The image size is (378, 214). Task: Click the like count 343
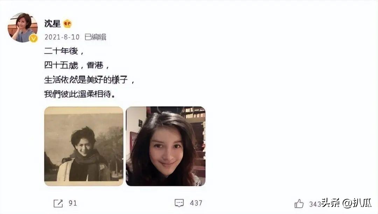point(315,204)
